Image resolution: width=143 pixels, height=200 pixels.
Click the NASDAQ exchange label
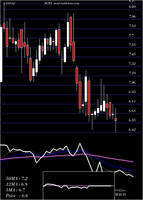pos(9,3)
